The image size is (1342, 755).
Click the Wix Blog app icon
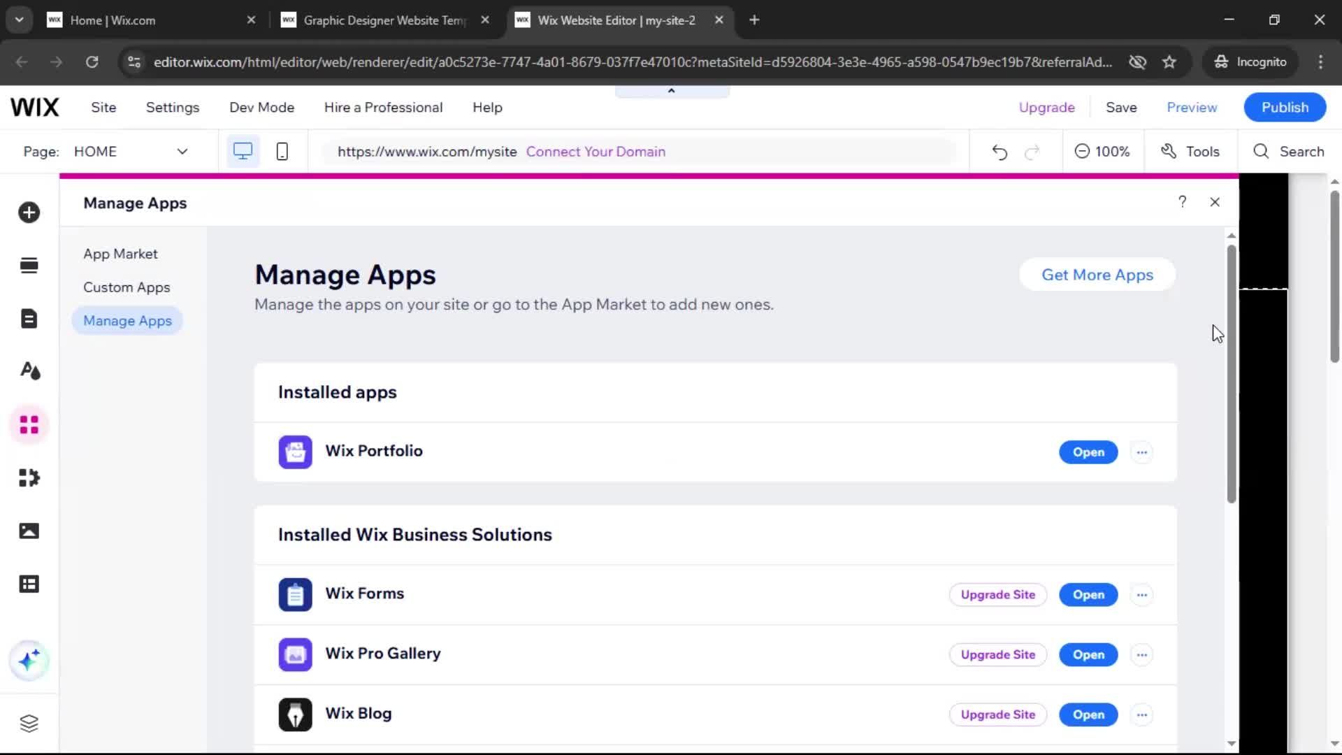point(295,714)
